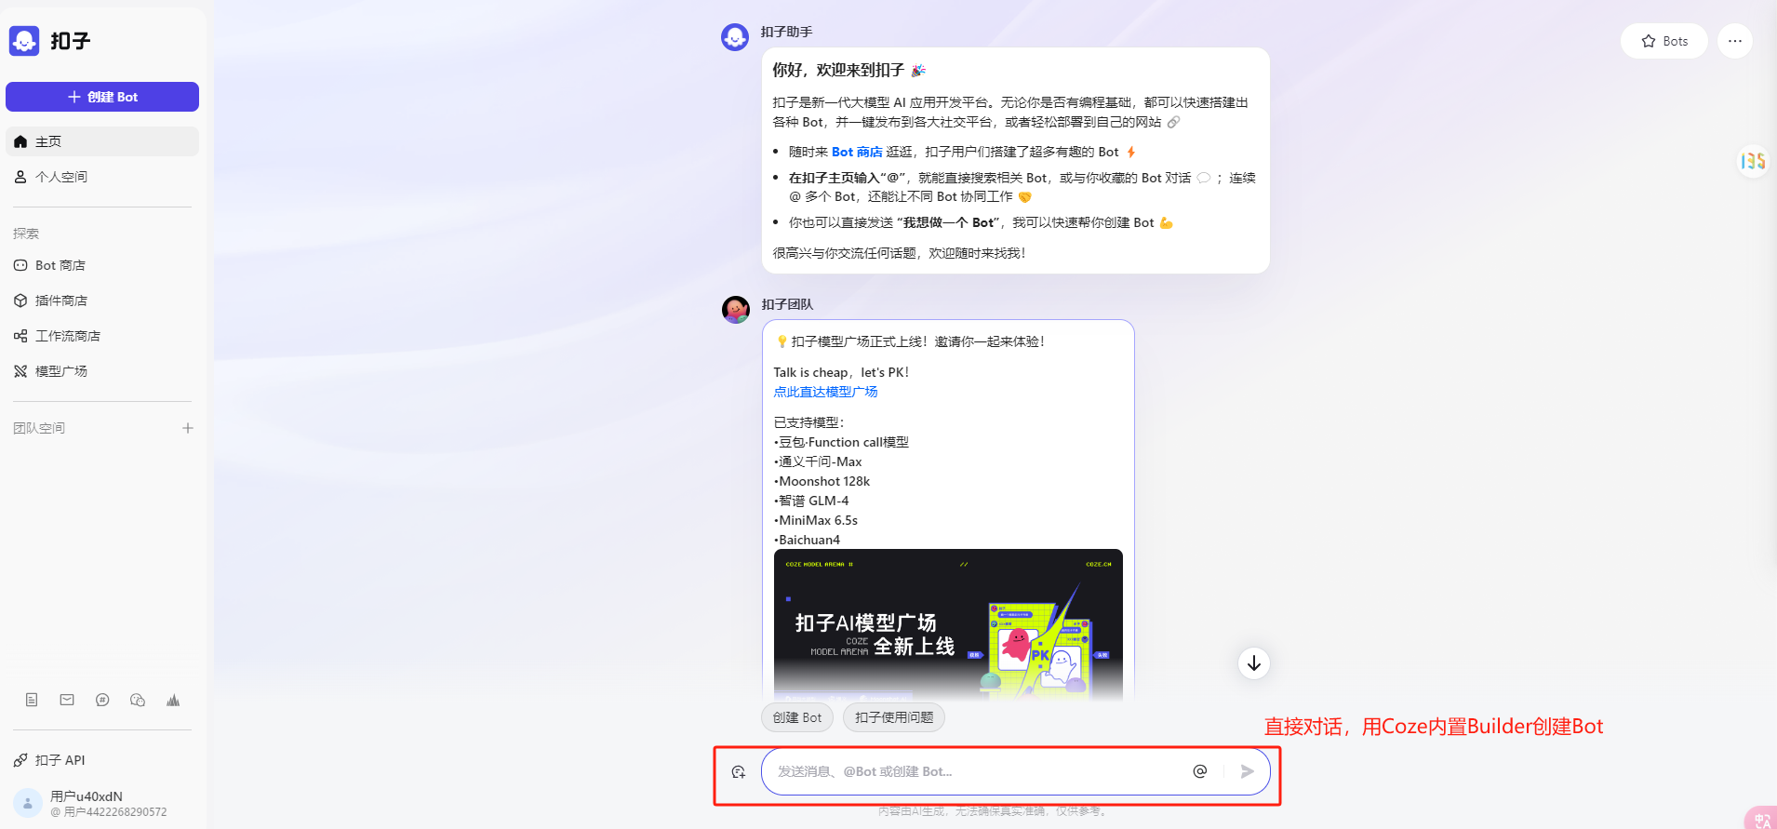This screenshot has width=1777, height=829.
Task: Follow the 点此直达模型广场 link
Action: pyautogui.click(x=825, y=392)
